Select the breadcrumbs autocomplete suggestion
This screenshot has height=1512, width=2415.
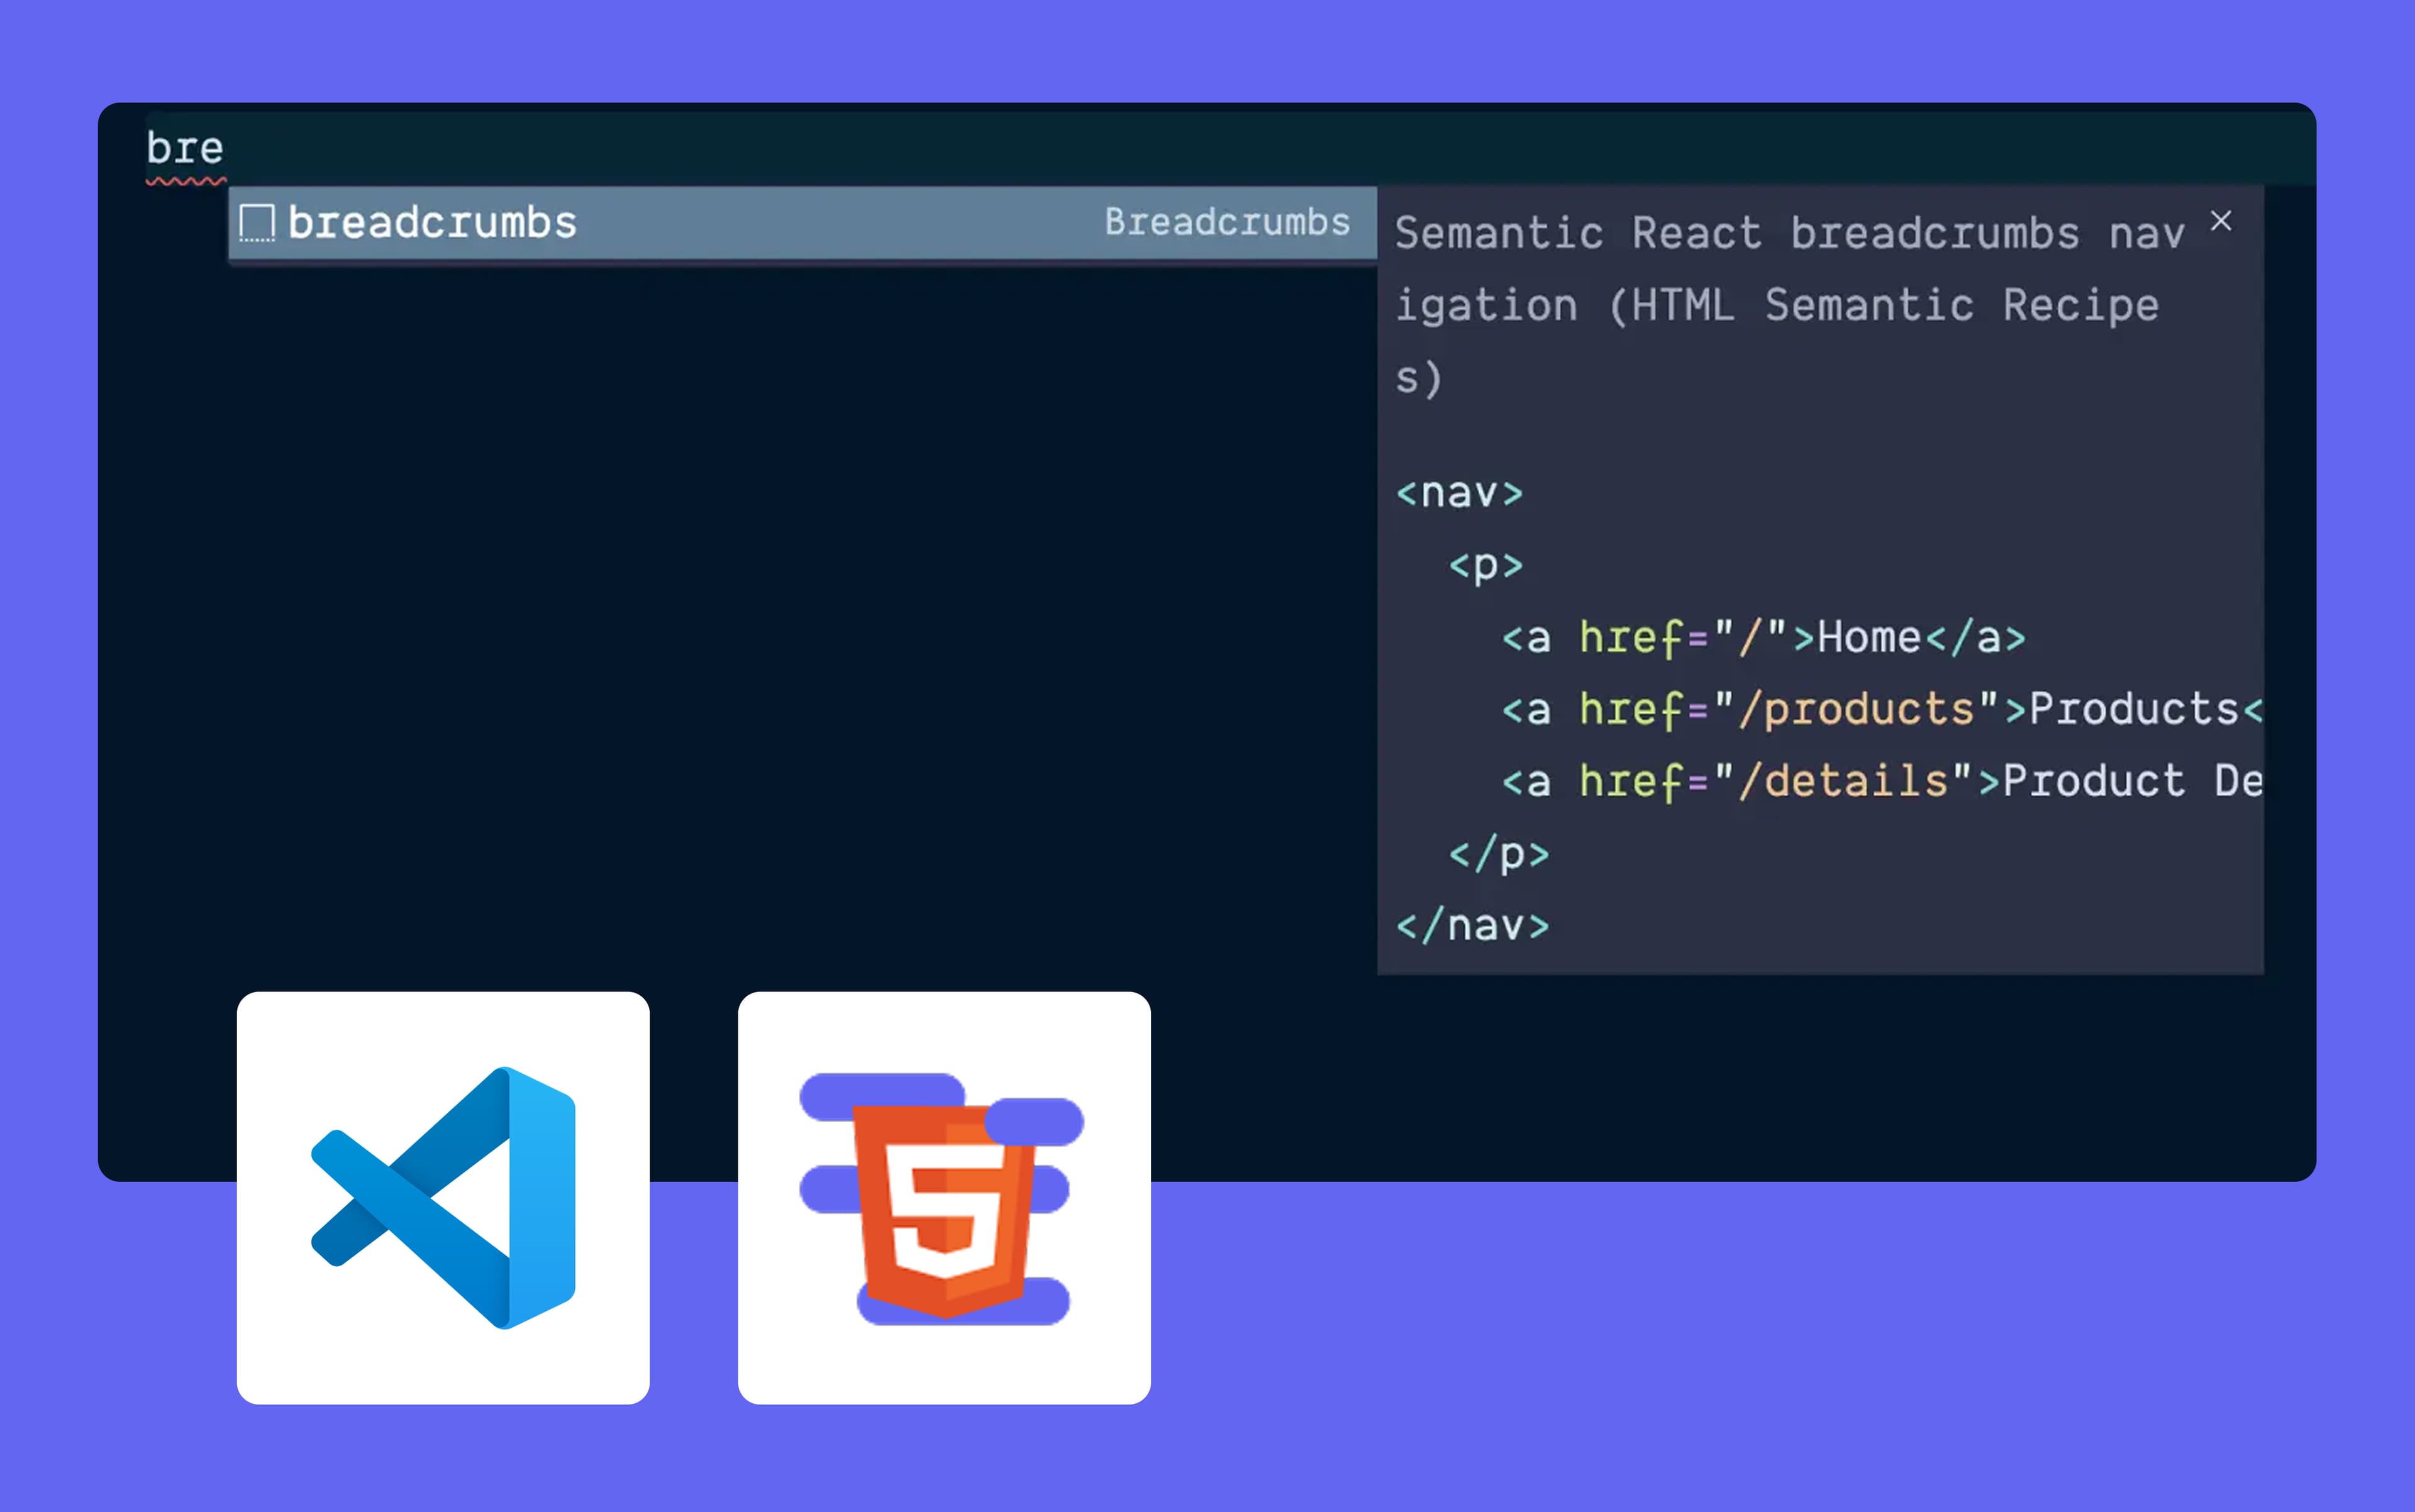tap(432, 222)
